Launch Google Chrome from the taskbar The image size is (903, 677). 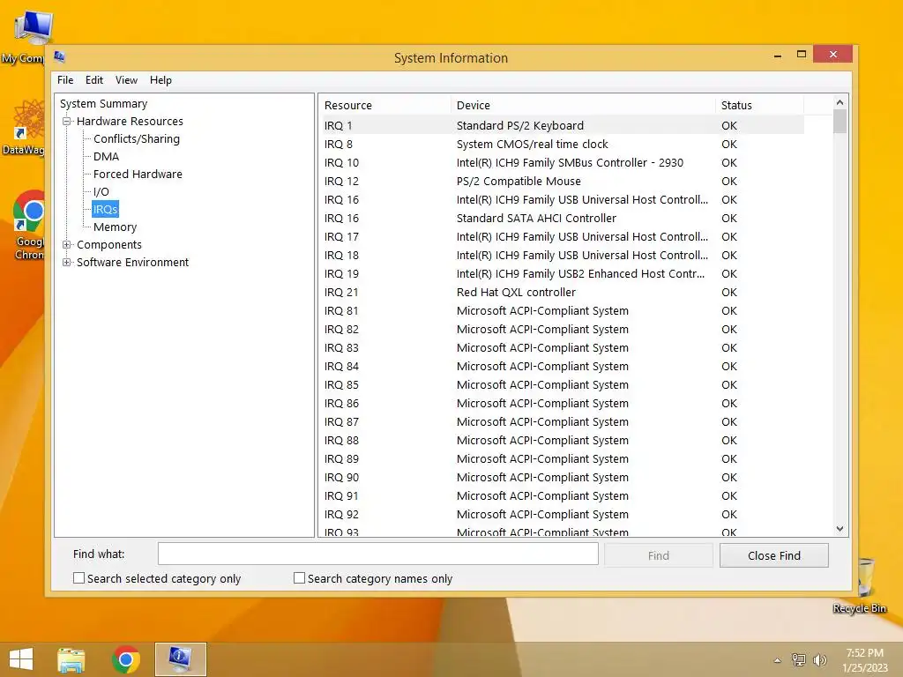point(126,659)
